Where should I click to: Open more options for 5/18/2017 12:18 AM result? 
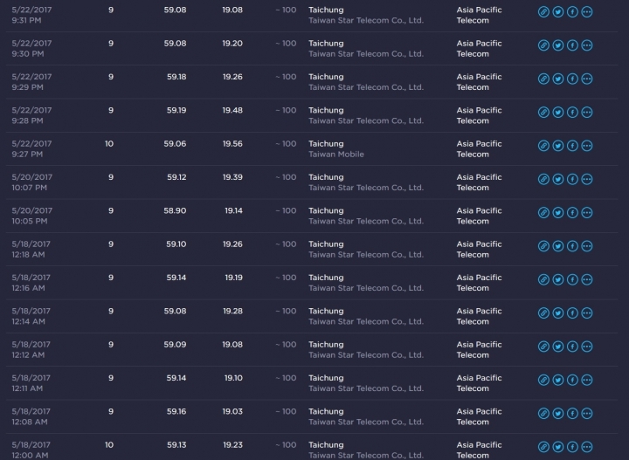(x=586, y=246)
